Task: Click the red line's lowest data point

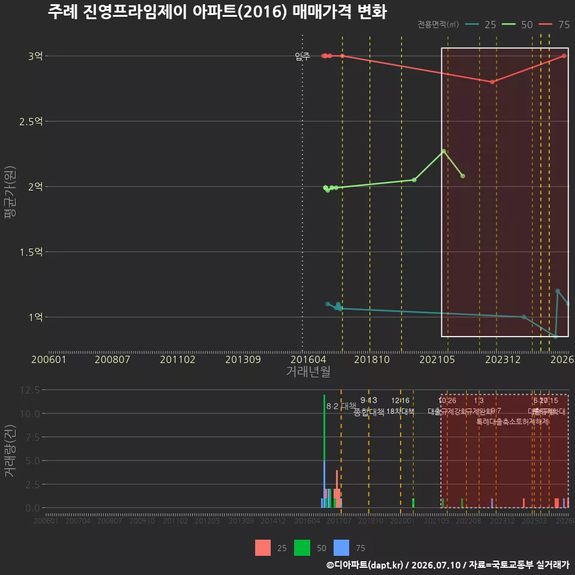Action: pyautogui.click(x=492, y=82)
